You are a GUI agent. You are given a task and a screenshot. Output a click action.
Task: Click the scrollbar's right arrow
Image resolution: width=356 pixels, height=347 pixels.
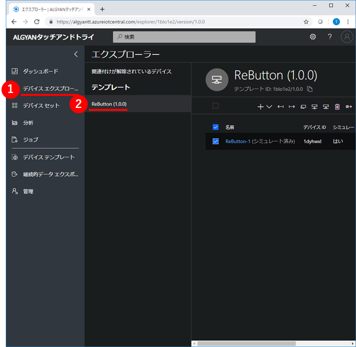click(x=353, y=344)
